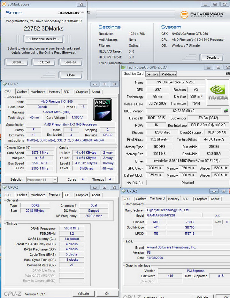Click the Subvendor value EVGA (3842)
The width and height of the screenshot is (230, 298).
(x=208, y=118)
